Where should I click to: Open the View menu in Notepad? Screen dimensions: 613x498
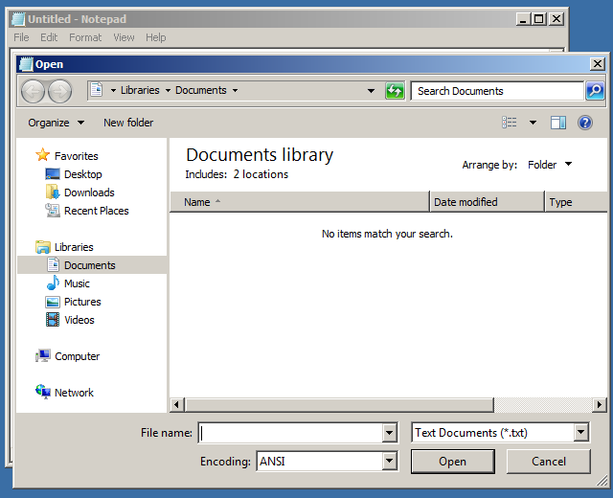[124, 37]
